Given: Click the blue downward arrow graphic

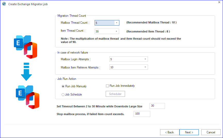Looking at the screenshot, I should [26, 72].
